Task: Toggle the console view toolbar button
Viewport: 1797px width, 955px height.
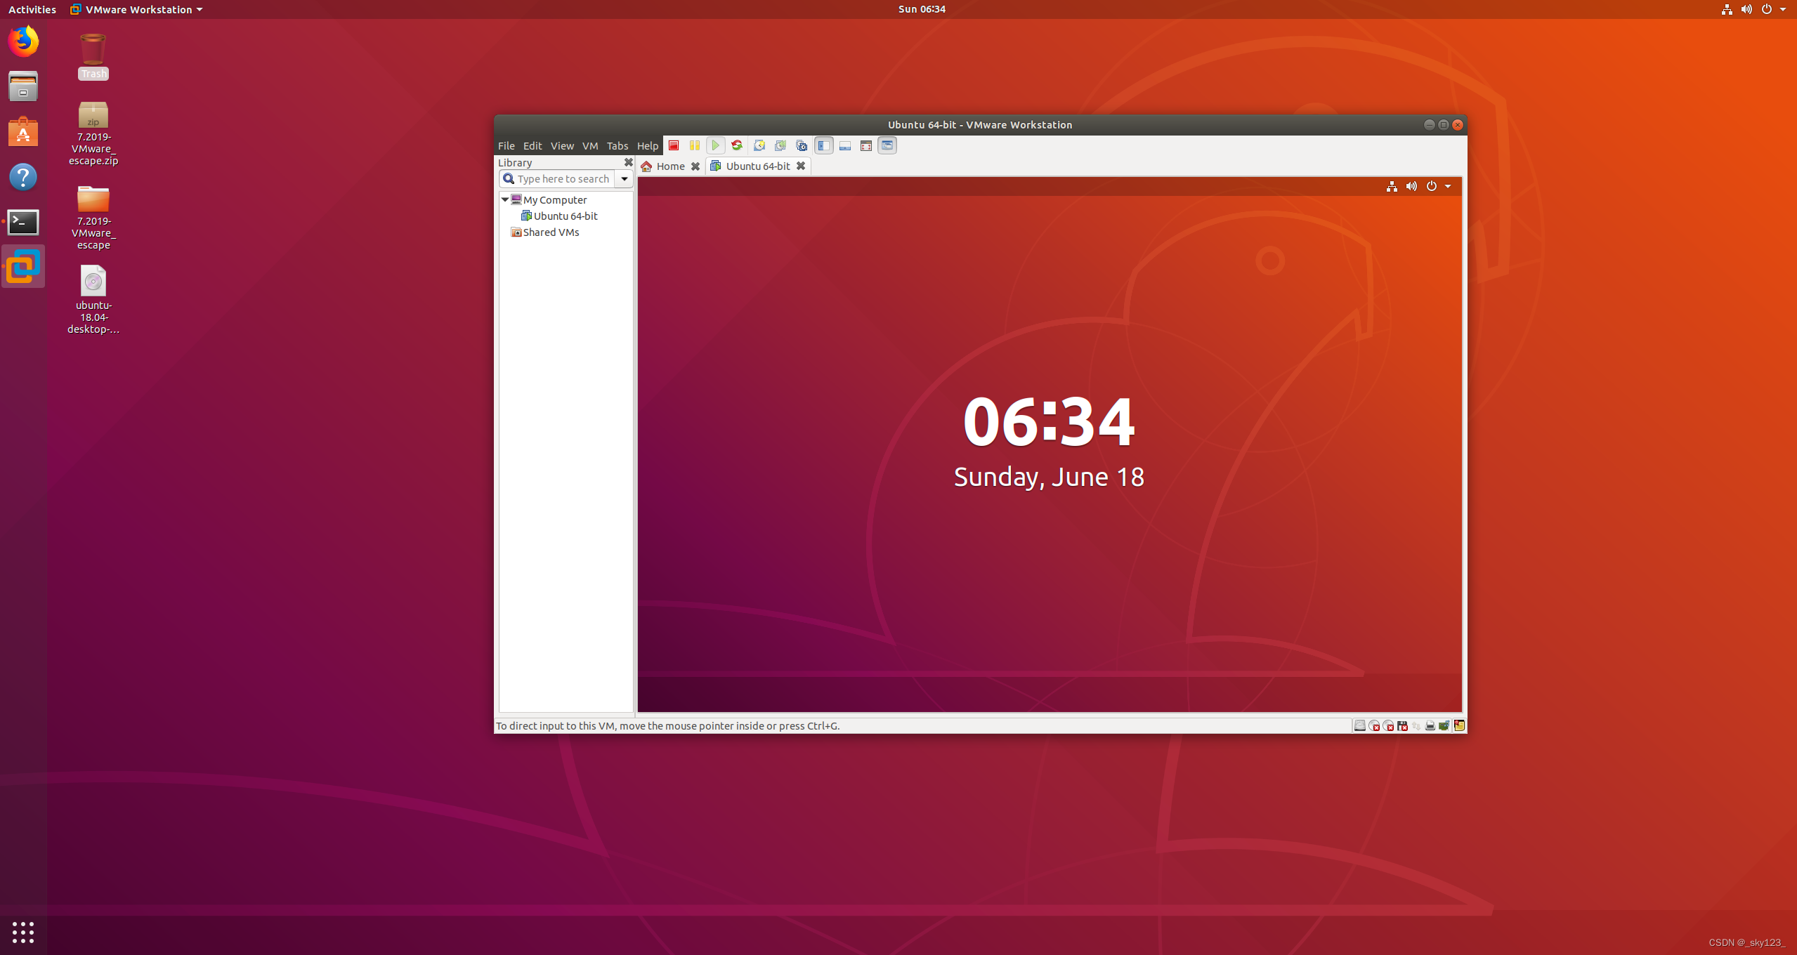Action: [x=887, y=145]
